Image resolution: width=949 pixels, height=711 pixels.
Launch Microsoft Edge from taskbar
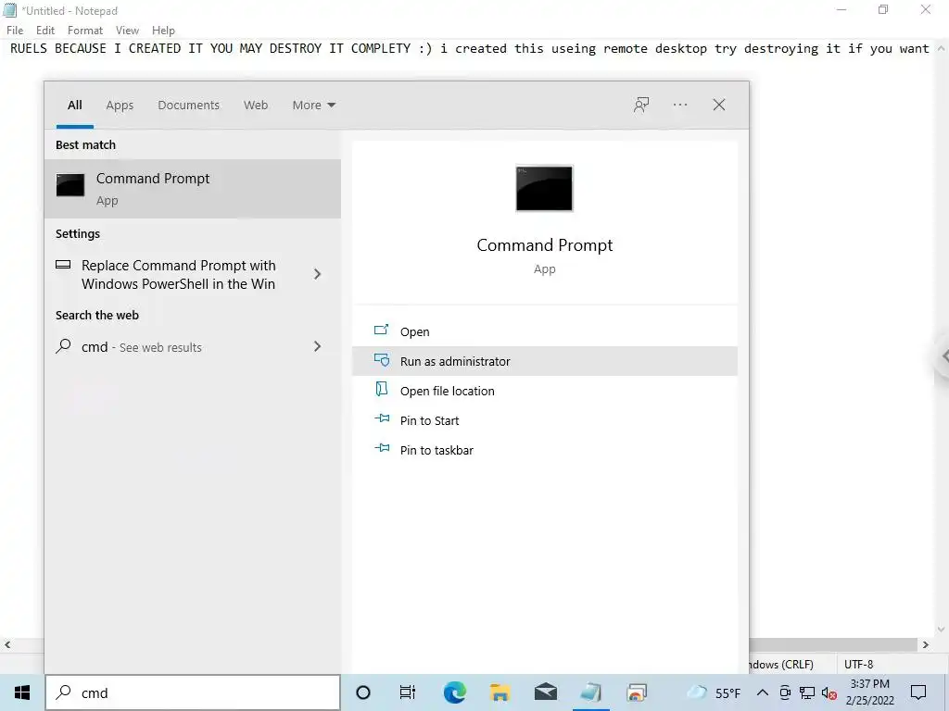(x=454, y=692)
